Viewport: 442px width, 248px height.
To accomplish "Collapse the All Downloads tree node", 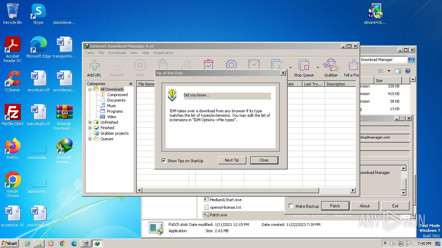I will [90, 89].
